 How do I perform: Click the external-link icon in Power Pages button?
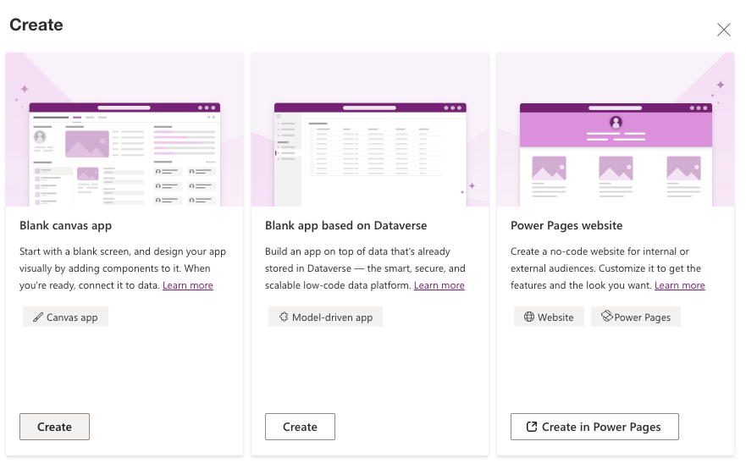click(532, 427)
